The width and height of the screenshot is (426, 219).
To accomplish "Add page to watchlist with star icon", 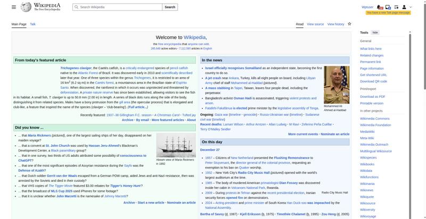I will tap(349, 24).
